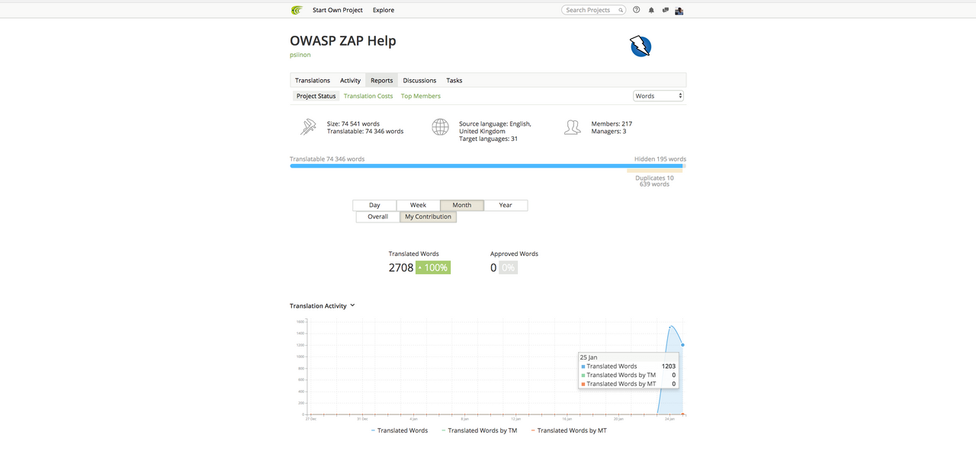Click the Members: 217 text

[x=612, y=123]
